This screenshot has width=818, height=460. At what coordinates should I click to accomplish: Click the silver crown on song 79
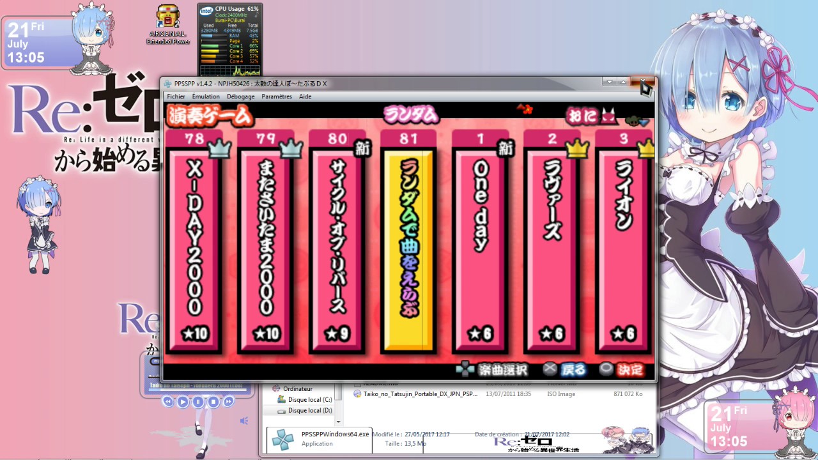(x=291, y=148)
